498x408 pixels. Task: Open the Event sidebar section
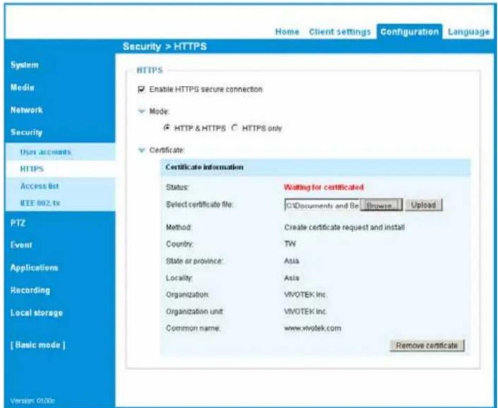[21, 245]
